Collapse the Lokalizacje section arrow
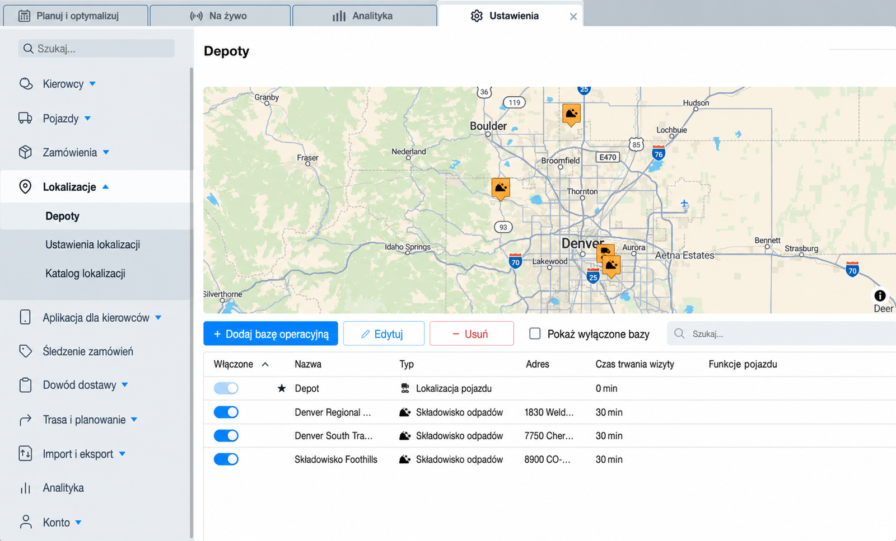This screenshot has height=541, width=896. pos(105,187)
